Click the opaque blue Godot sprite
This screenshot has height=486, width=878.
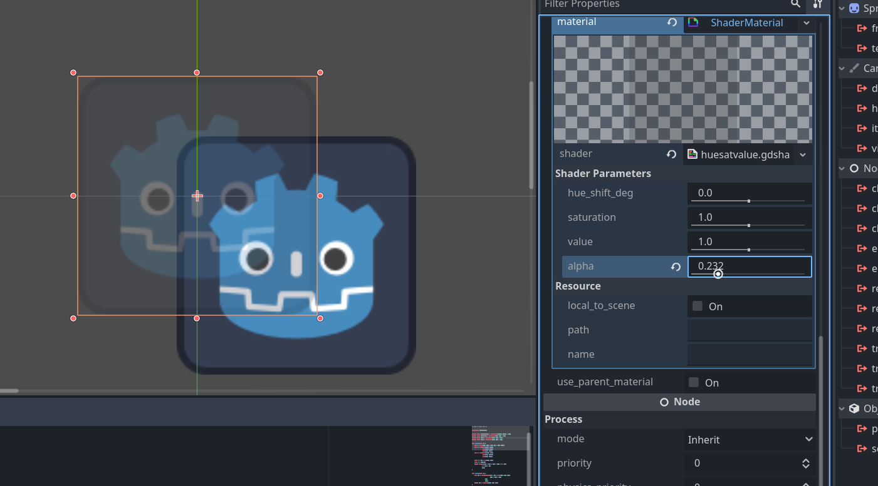[x=296, y=256]
